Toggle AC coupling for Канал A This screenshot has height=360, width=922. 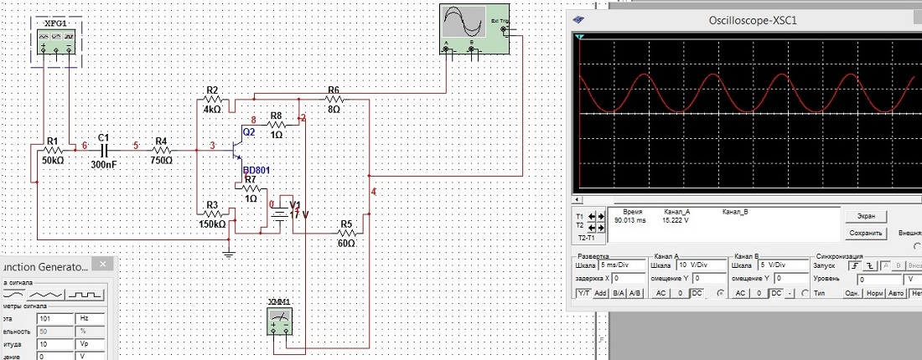click(x=661, y=293)
